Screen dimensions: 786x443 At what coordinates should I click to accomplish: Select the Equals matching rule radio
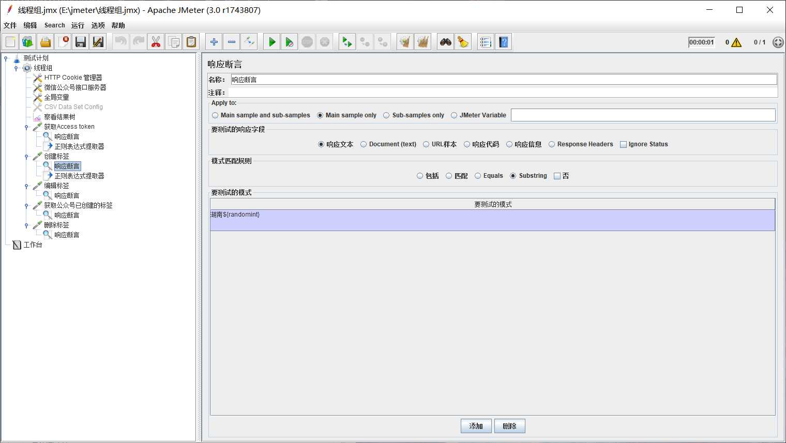pyautogui.click(x=478, y=176)
